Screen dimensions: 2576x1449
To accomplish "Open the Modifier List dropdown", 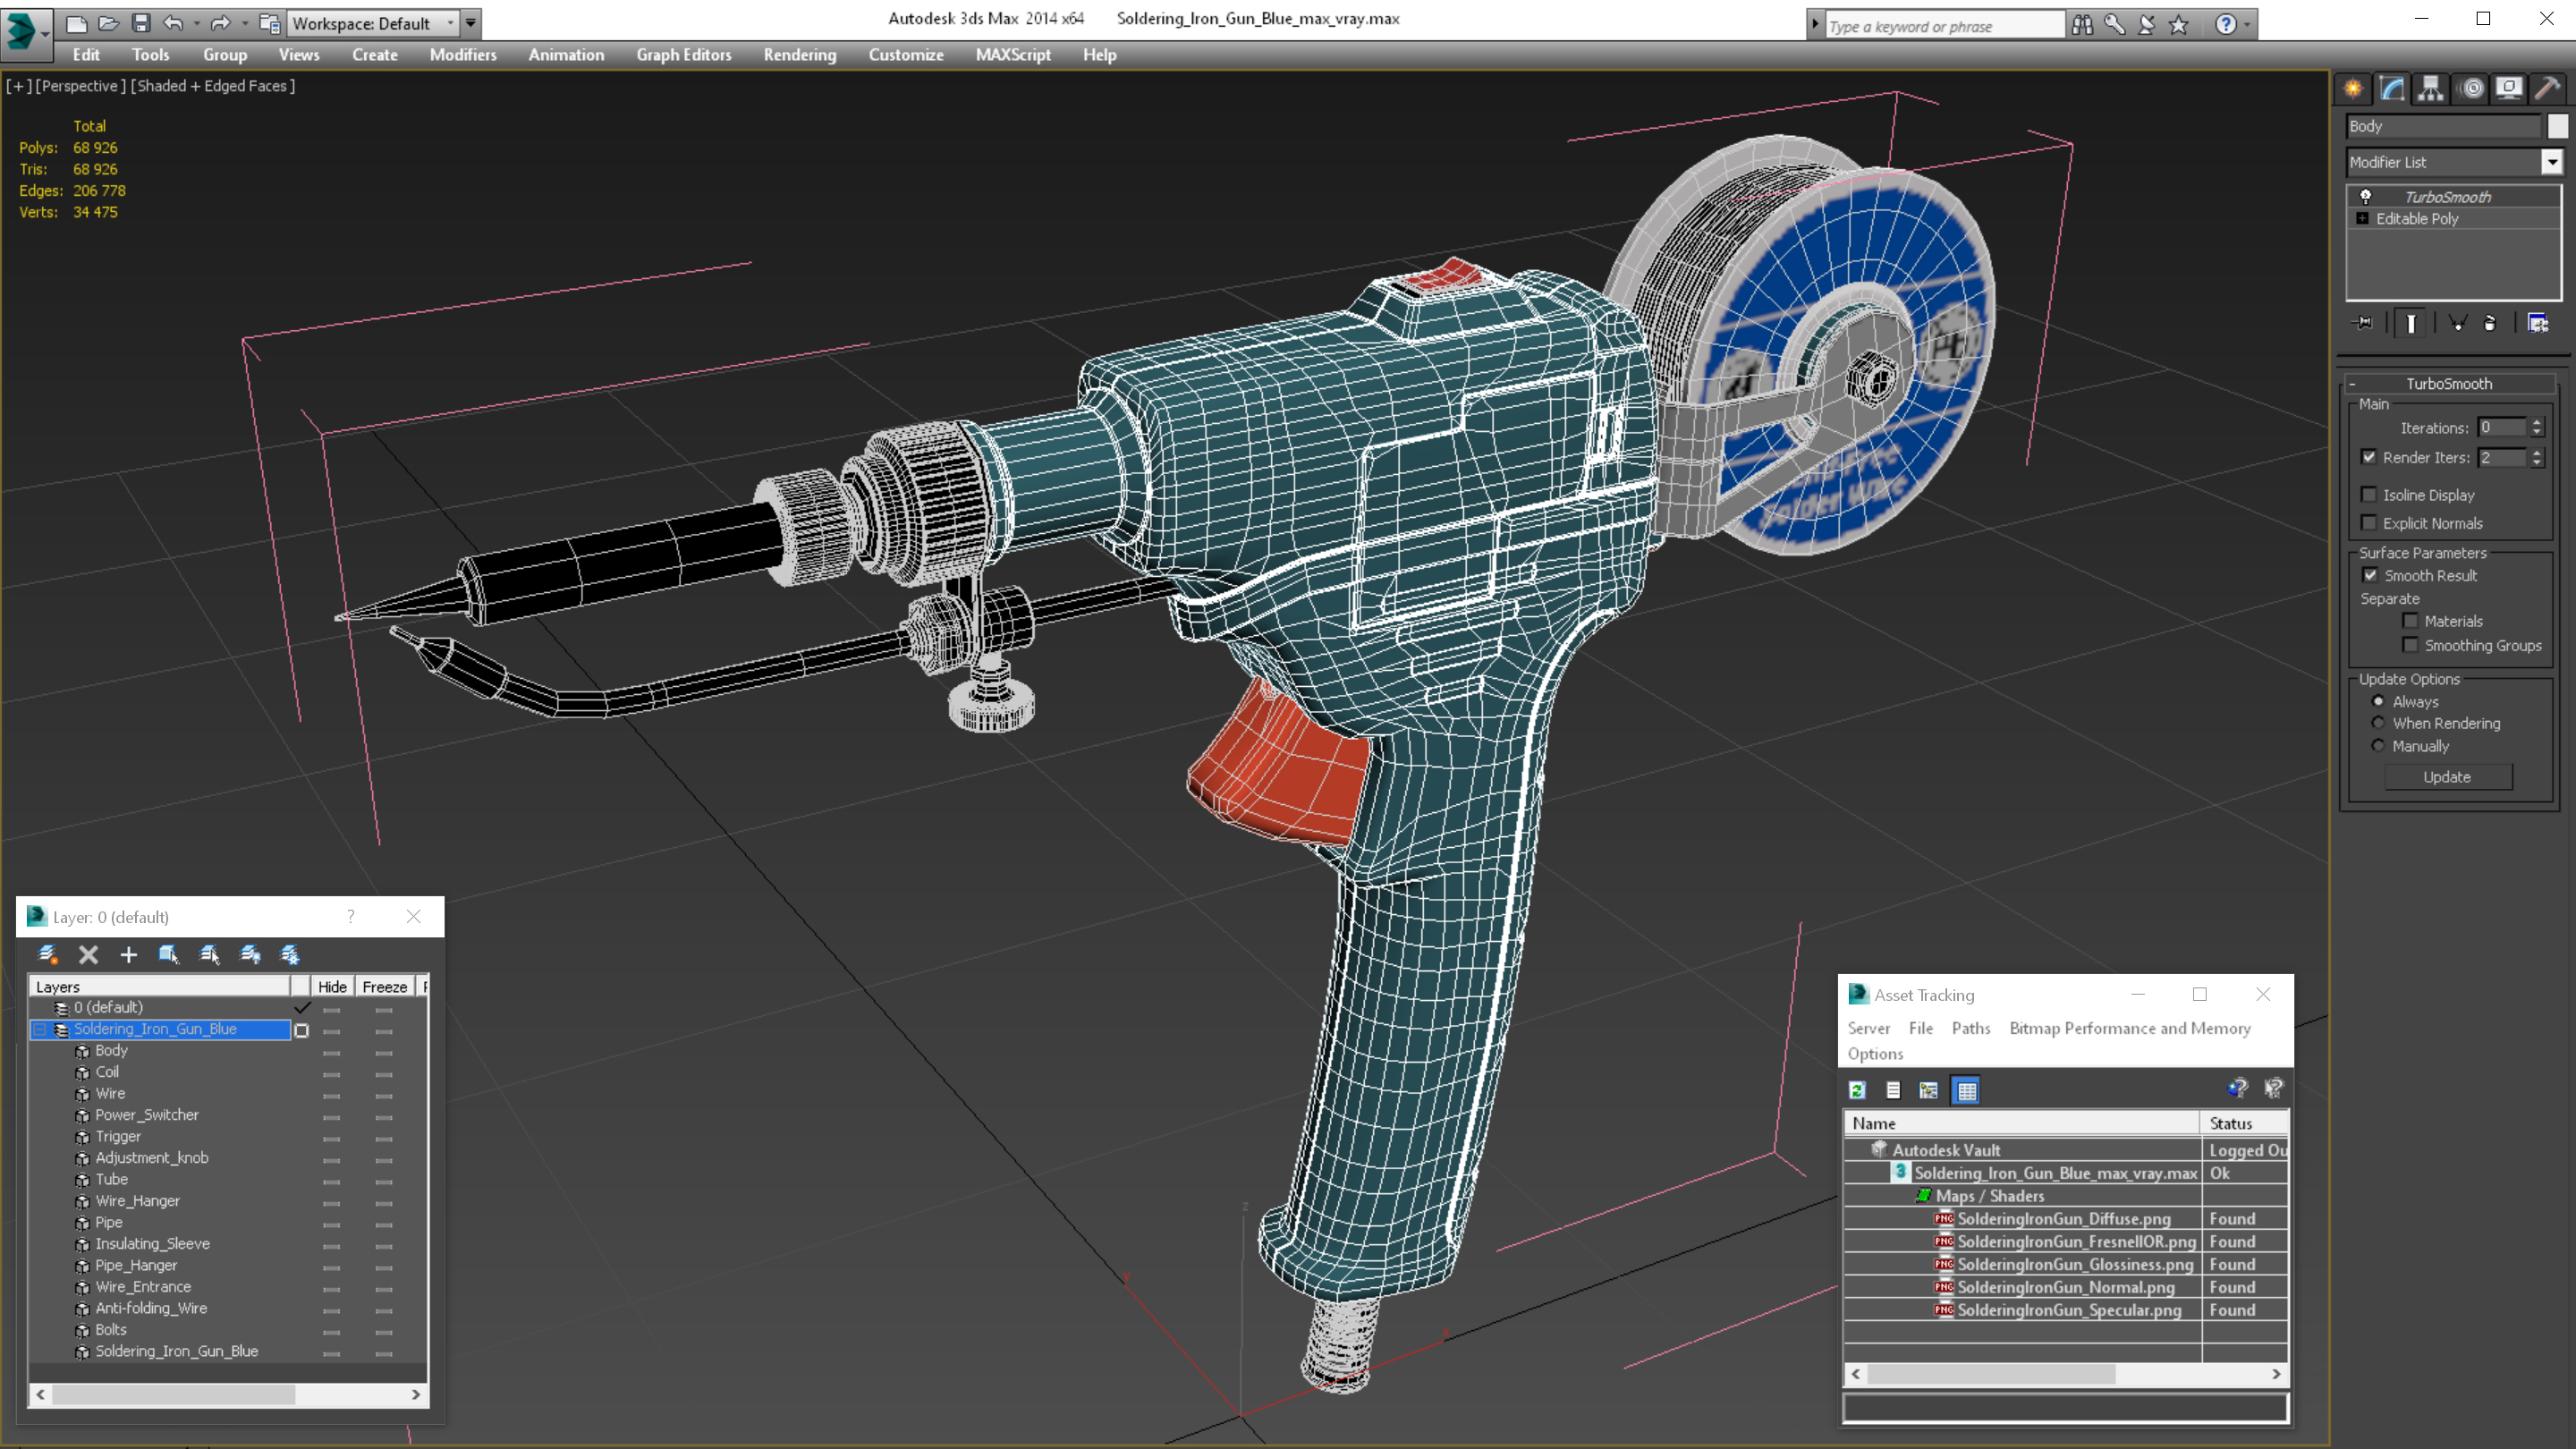I will point(2551,162).
